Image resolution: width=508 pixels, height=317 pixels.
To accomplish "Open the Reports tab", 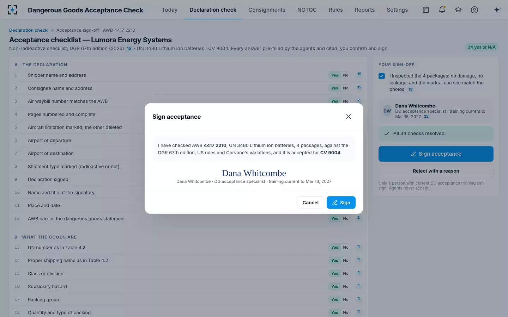I will click(x=365, y=10).
